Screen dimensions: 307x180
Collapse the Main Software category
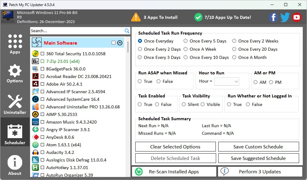tap(120, 42)
